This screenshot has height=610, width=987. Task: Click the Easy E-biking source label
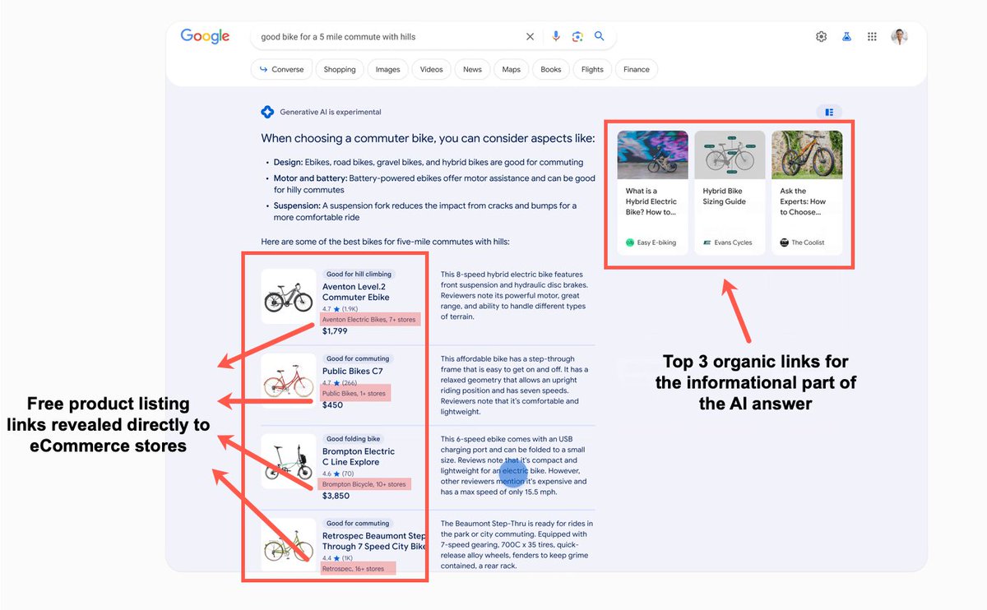(x=651, y=243)
